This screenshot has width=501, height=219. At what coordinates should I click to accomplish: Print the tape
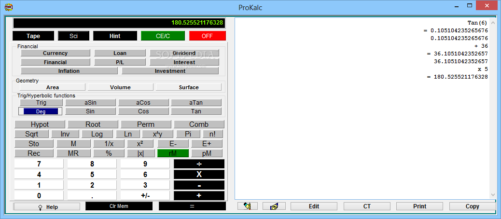[420, 206]
